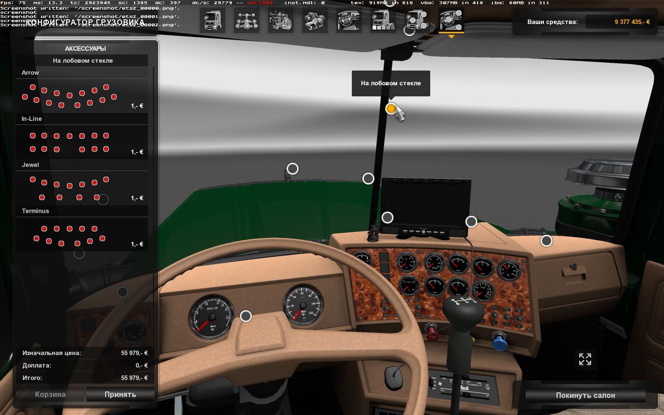This screenshot has width=664, height=415.
Task: Click the expand view arrows icon
Action: pyautogui.click(x=585, y=359)
